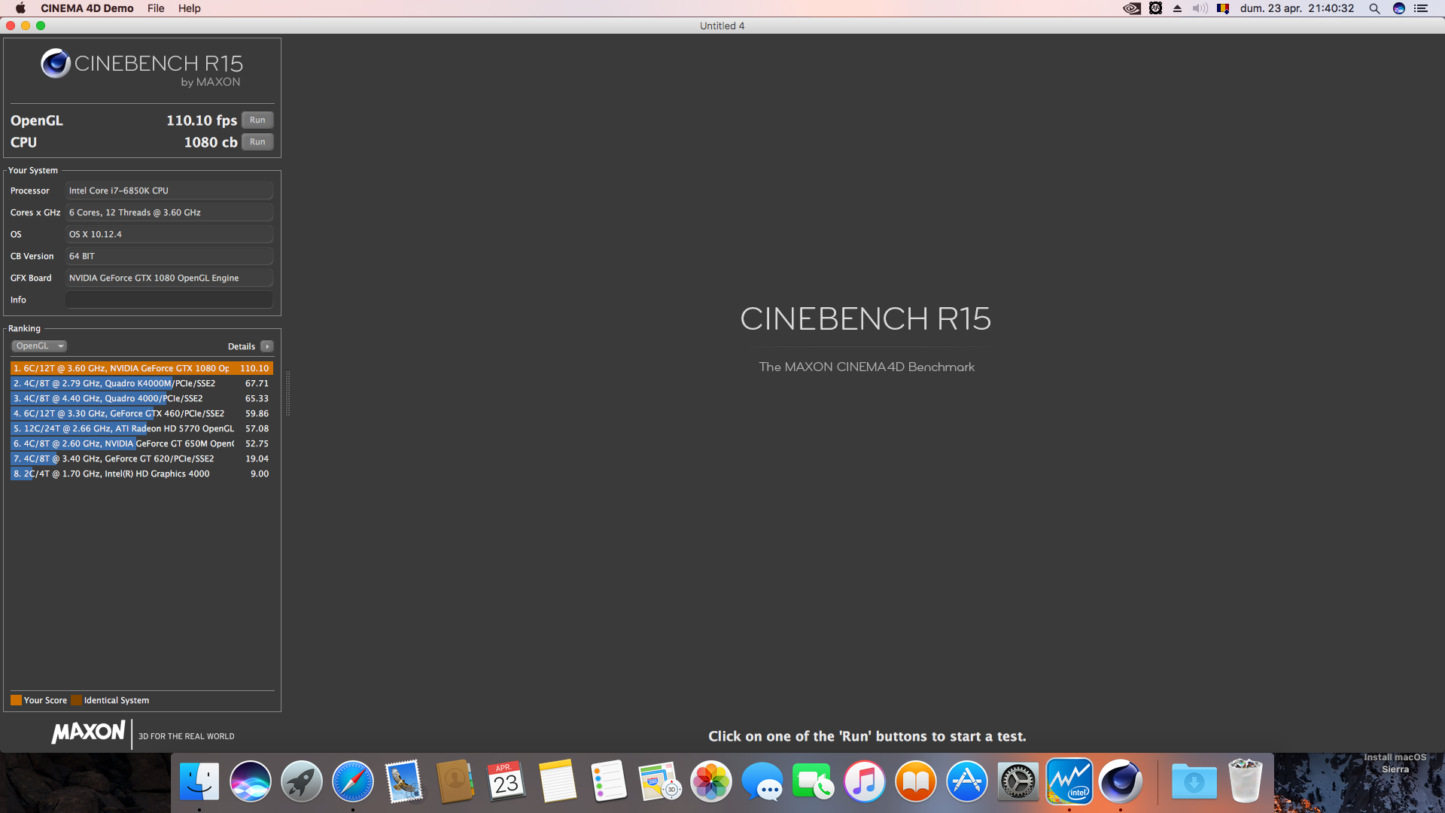
Task: Click the NVIDIA menu bar icon
Action: 1131,8
